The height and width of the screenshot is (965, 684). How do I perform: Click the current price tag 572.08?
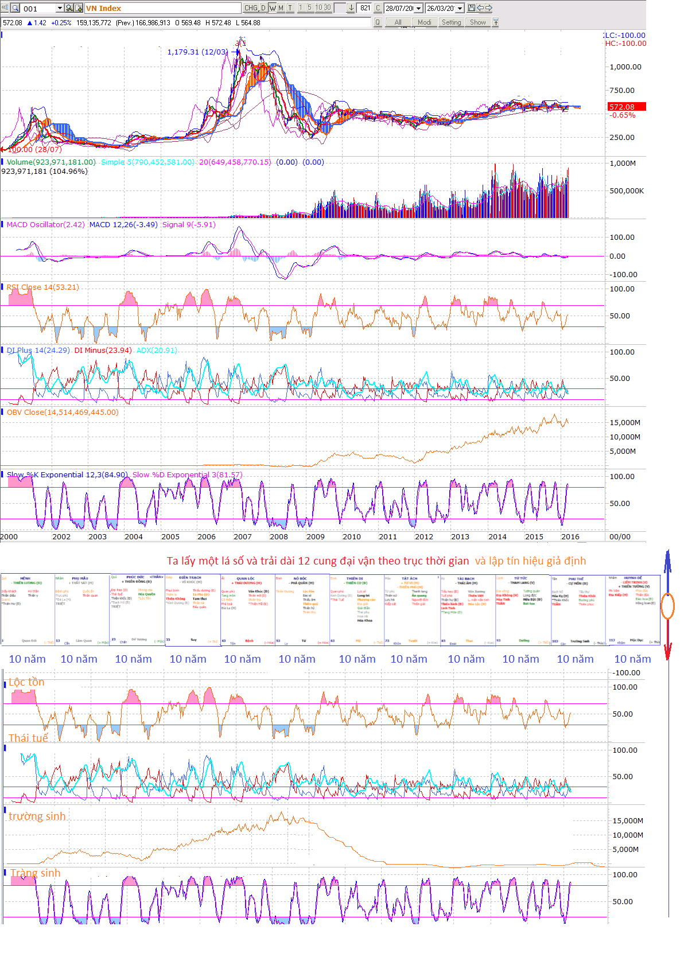coord(627,107)
